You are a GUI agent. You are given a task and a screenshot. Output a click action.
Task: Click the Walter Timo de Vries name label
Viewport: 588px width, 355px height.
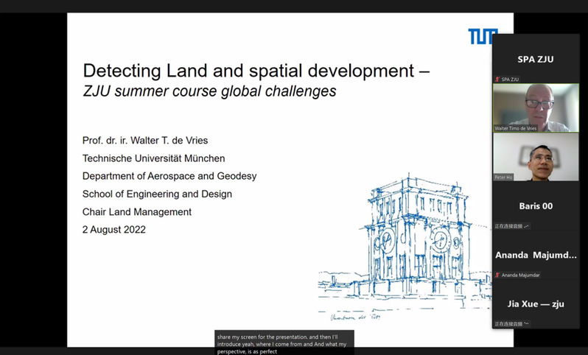521,128
